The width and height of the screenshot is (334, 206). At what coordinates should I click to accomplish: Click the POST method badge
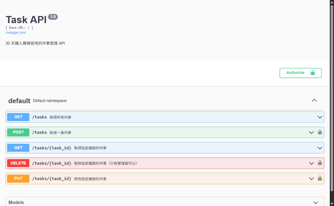tap(18, 132)
